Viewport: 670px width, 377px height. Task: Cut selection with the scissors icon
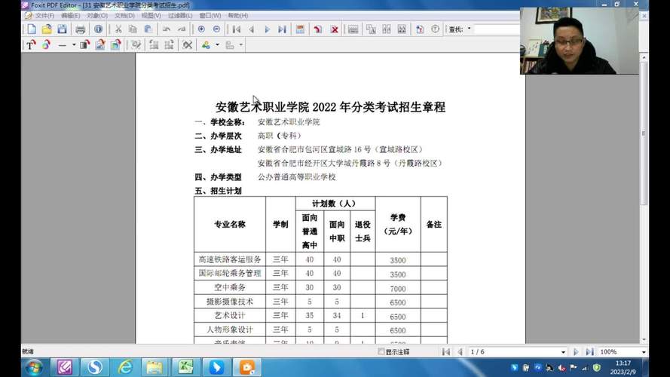click(118, 29)
